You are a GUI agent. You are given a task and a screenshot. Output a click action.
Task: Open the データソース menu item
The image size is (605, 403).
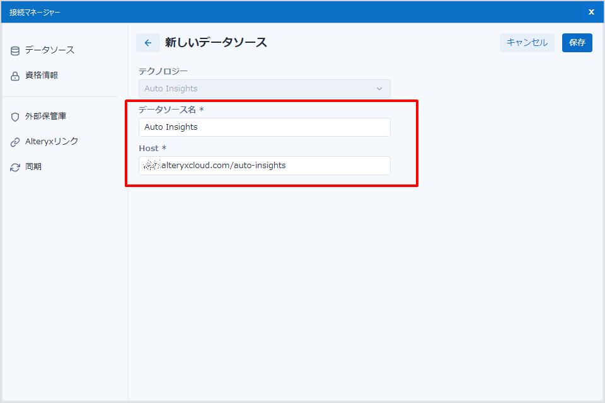tap(50, 50)
